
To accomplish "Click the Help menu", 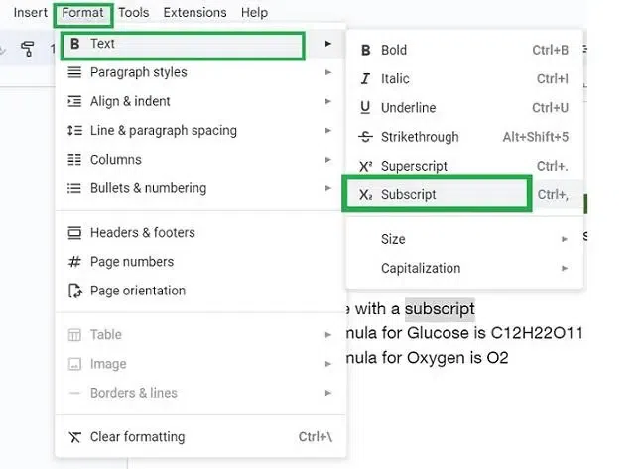I will [x=254, y=13].
